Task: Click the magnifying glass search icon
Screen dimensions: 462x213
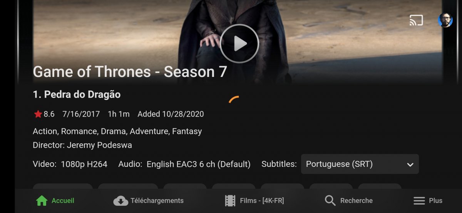Action: point(330,201)
